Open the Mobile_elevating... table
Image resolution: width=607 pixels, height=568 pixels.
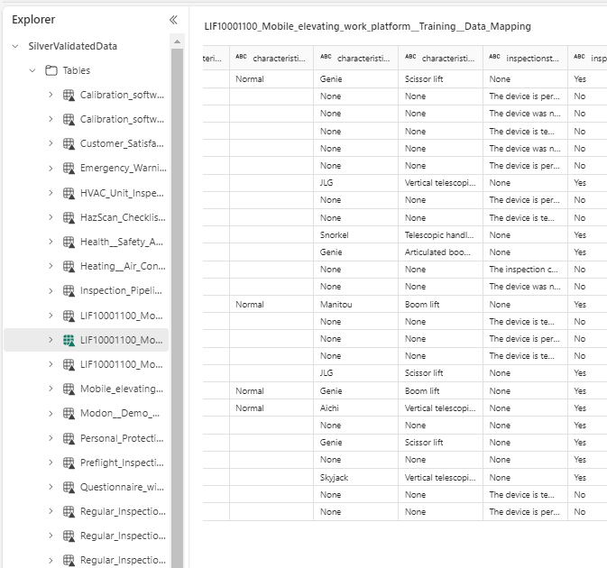point(122,389)
